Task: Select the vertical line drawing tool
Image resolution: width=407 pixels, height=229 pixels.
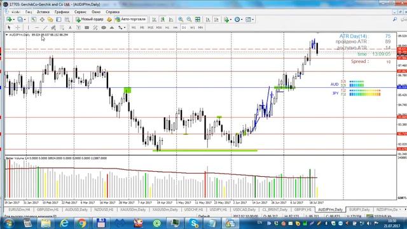Action: [x=28, y=27]
